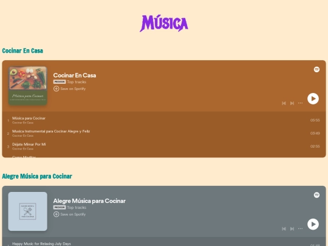Click the Cocinar En Casa section heading

point(22,50)
